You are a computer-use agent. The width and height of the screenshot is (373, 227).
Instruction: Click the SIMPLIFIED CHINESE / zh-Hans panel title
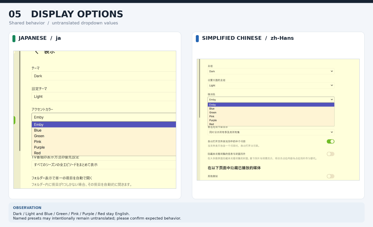coord(248,38)
